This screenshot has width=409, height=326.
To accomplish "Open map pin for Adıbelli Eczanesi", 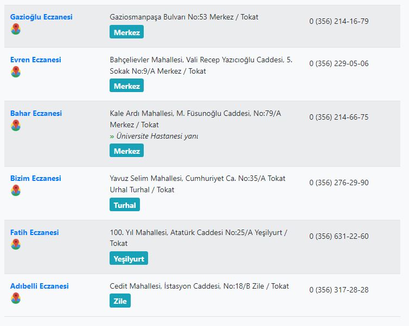I will [16, 298].
